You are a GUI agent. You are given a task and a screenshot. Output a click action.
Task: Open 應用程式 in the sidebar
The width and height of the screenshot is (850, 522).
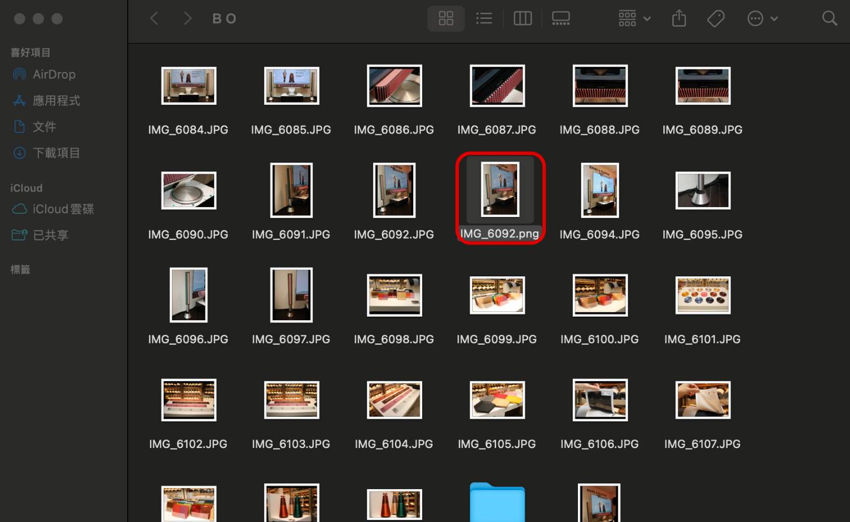[x=46, y=100]
